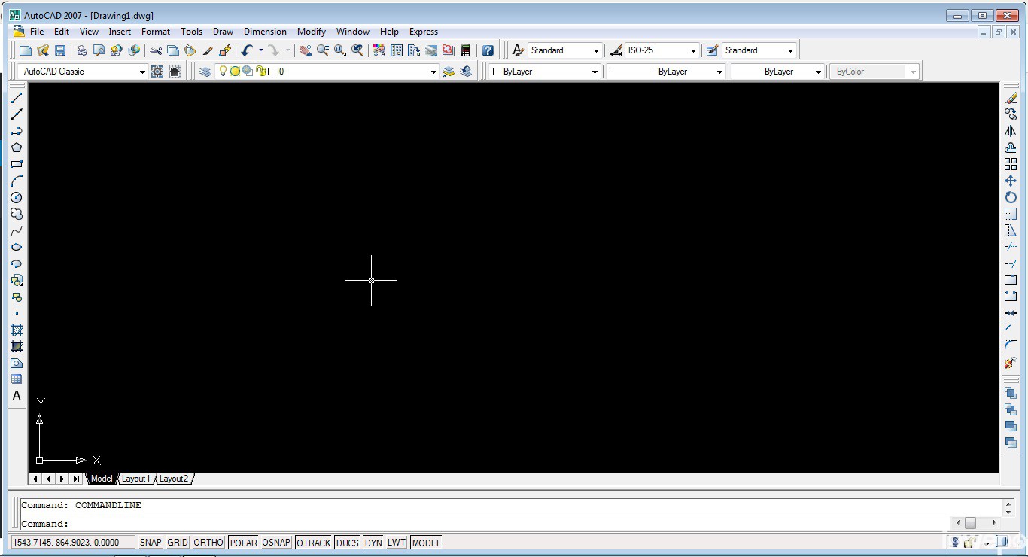Open the Draw menu

[x=223, y=32]
